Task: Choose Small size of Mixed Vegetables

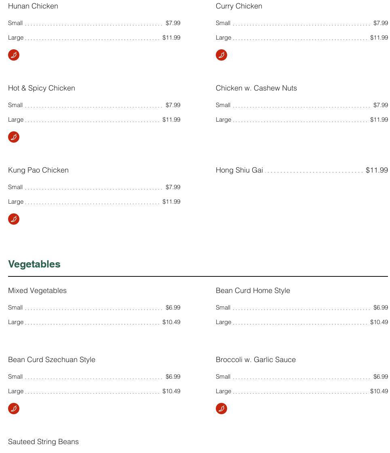Action: [x=15, y=308]
